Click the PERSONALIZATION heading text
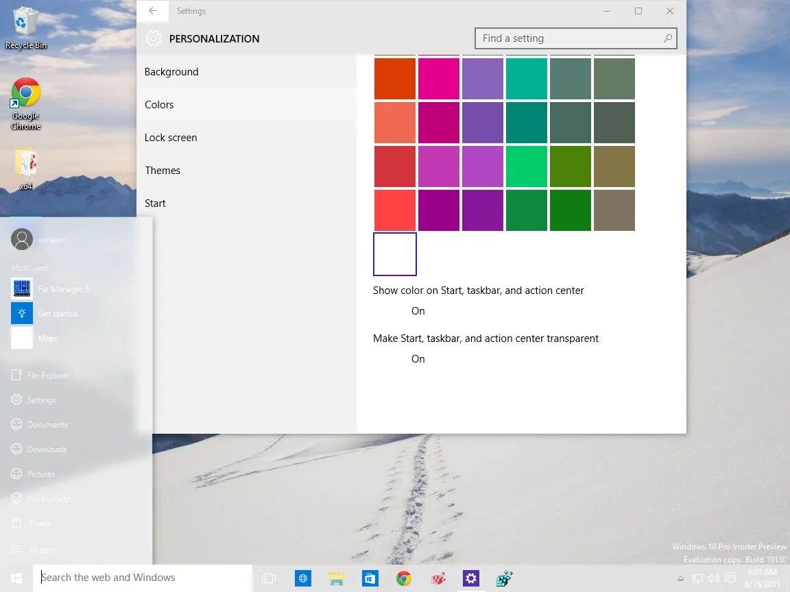This screenshot has height=592, width=790. pyautogui.click(x=214, y=39)
